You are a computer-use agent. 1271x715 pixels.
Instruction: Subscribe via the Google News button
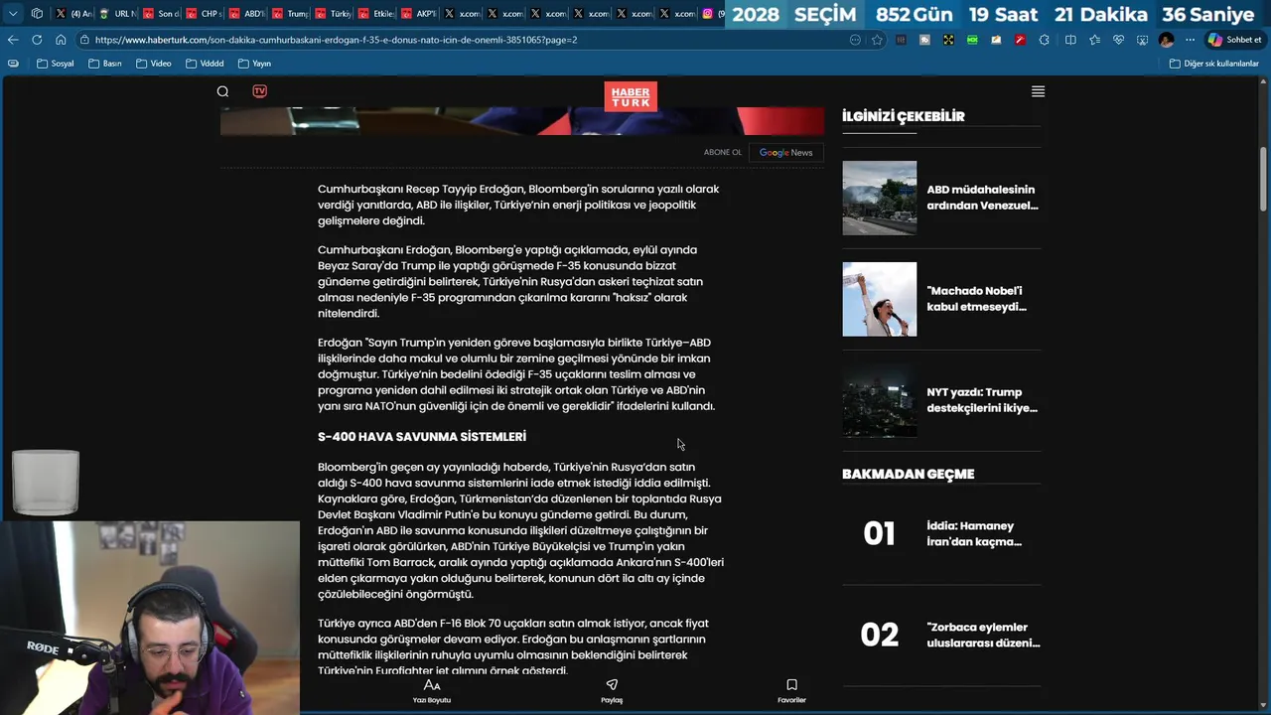pos(786,153)
